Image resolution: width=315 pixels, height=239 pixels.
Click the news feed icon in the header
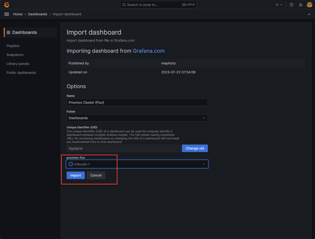tap(301, 5)
